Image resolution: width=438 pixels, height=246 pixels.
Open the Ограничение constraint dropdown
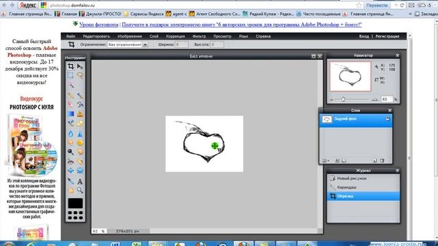tap(127, 44)
